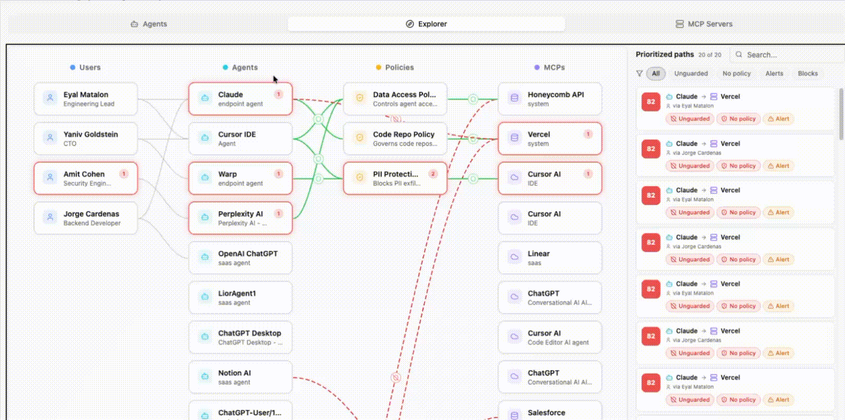
Task: Click the Warp agent icon
Action: pos(205,178)
